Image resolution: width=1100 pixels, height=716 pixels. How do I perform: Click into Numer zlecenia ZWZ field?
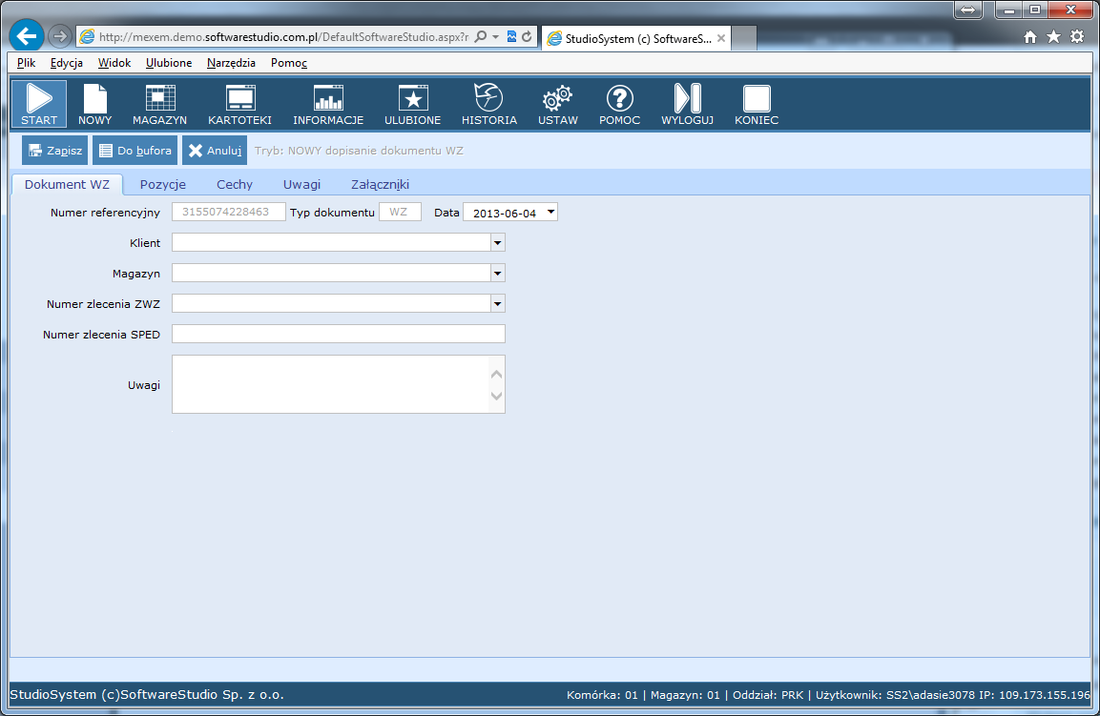coord(331,303)
